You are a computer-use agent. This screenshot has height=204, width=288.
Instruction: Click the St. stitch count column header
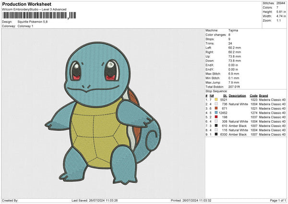225,95
